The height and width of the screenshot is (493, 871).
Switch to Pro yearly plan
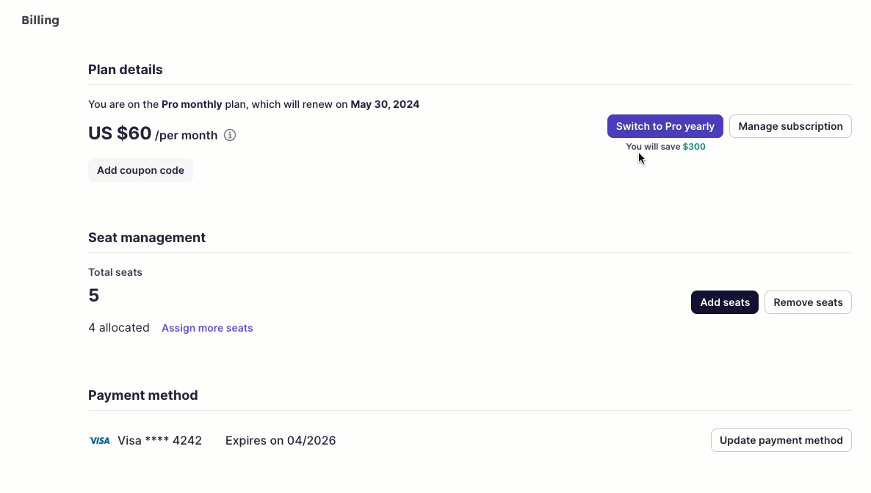pyautogui.click(x=665, y=126)
